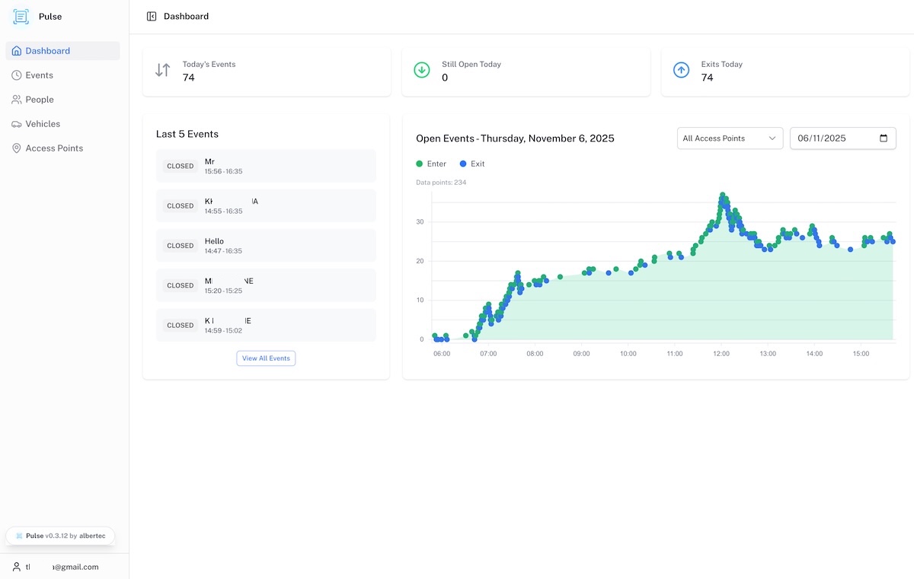Open the calendar picker icon in date field
The width and height of the screenshot is (914, 579).
[884, 138]
